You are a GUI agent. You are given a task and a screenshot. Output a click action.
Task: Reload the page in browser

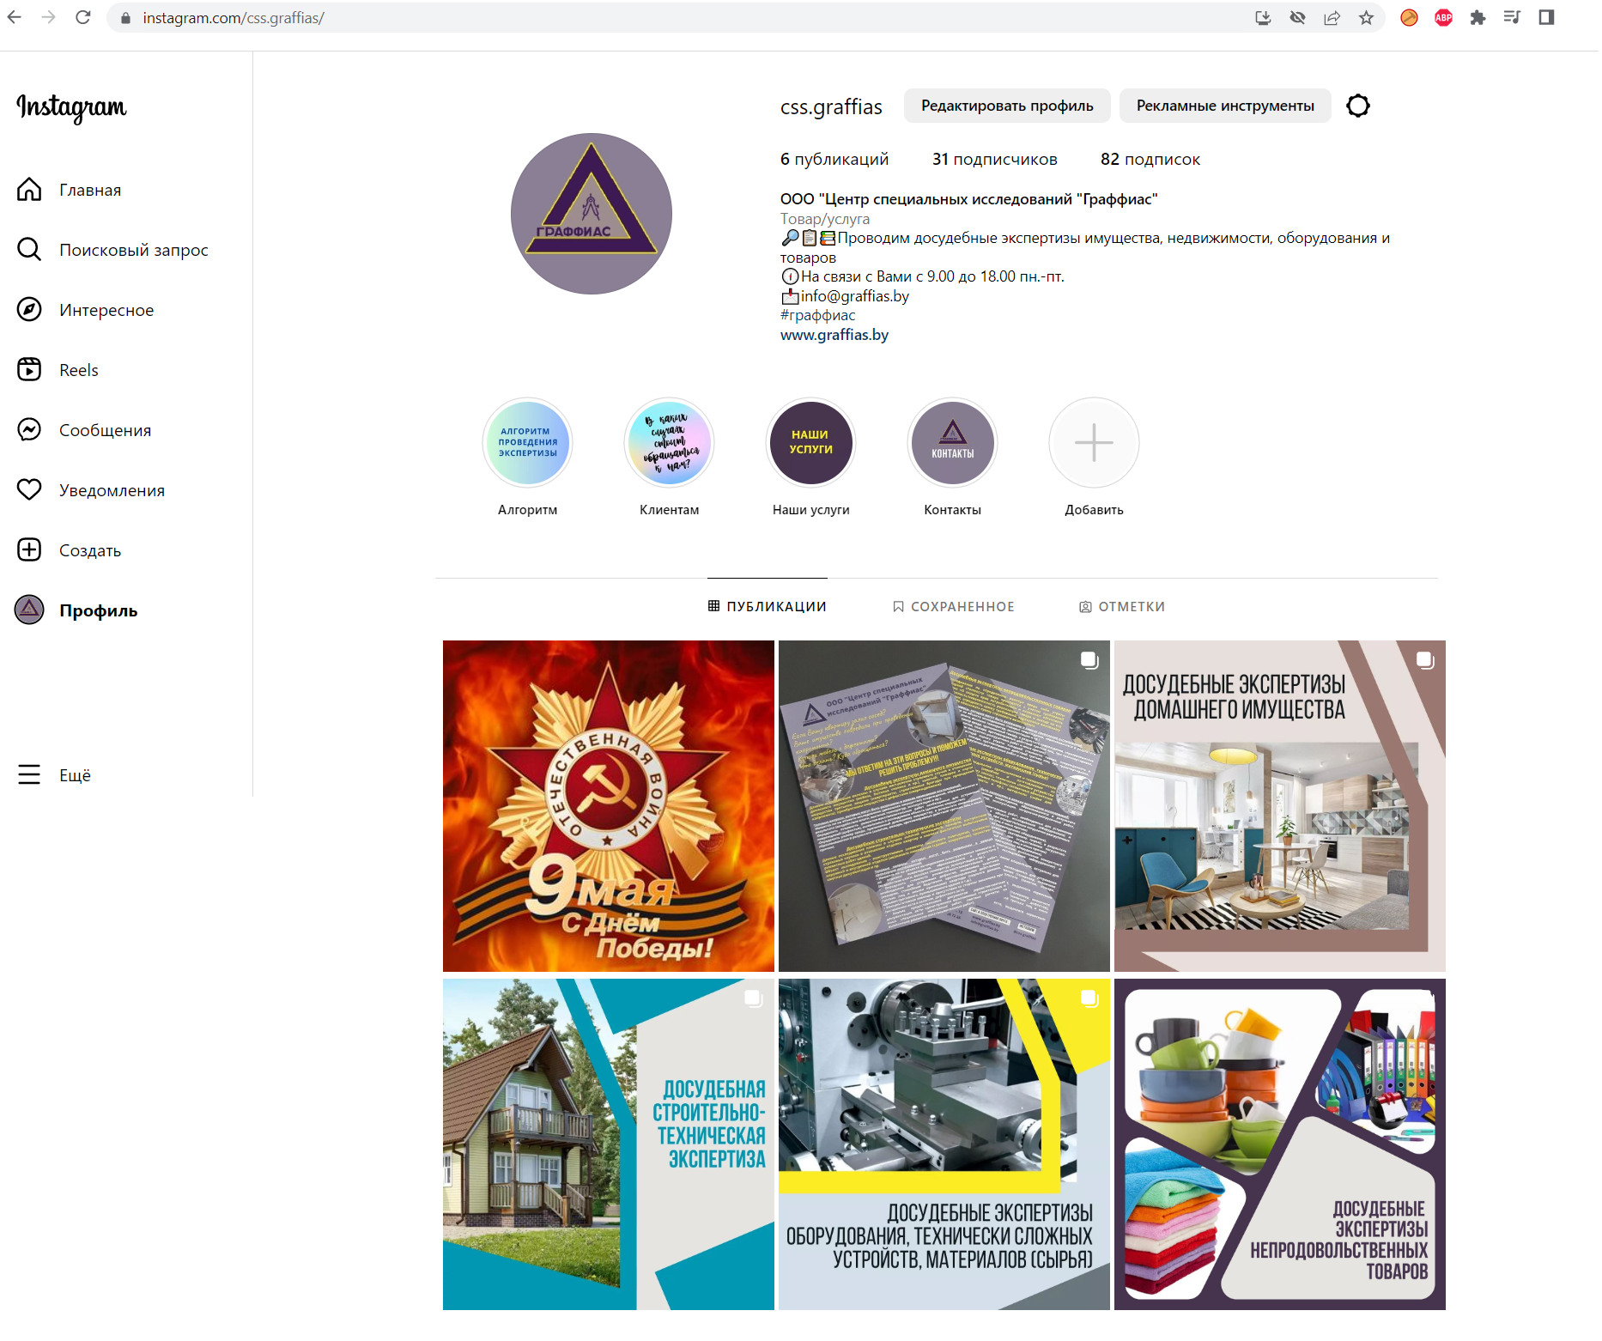(x=82, y=17)
